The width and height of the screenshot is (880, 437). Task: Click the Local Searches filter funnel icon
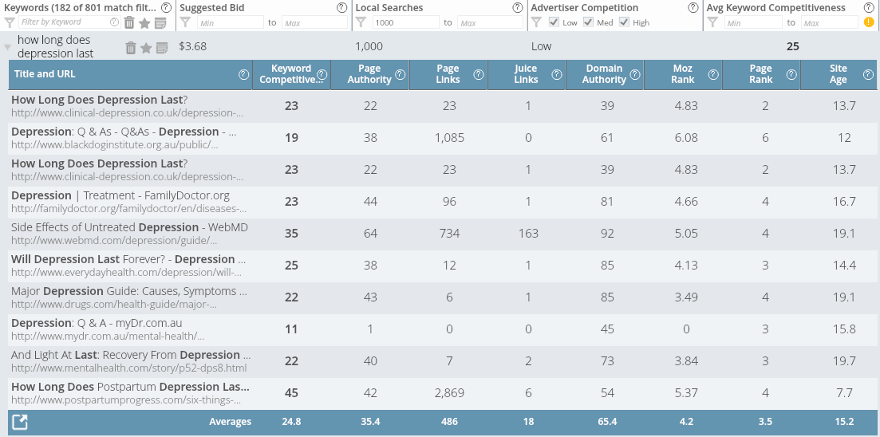(x=361, y=22)
